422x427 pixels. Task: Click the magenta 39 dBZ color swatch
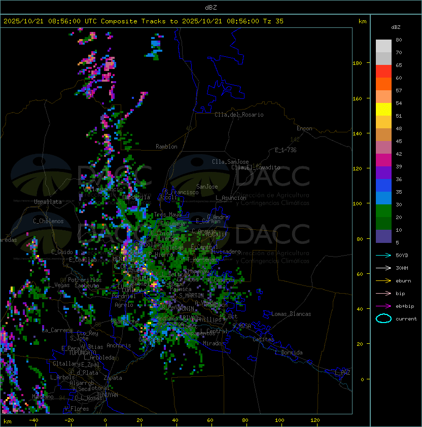[383, 160]
